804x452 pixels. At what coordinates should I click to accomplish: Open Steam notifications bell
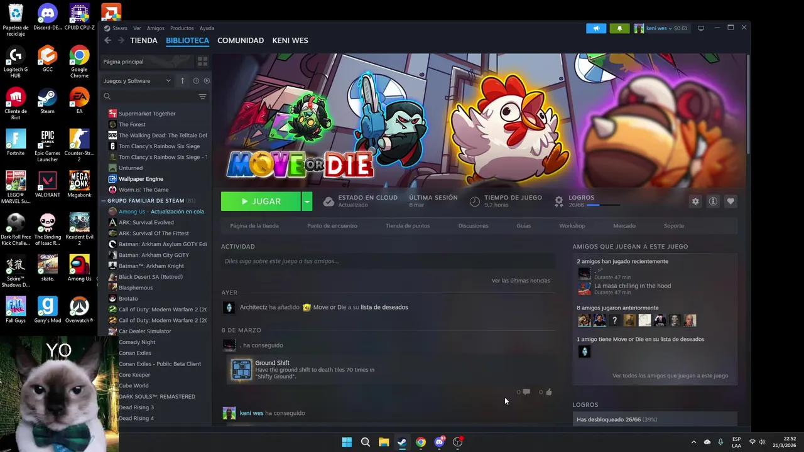[619, 28]
